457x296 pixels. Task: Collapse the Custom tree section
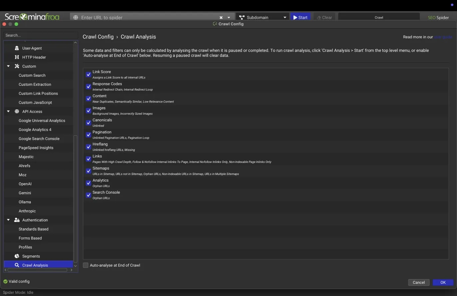tap(8, 66)
